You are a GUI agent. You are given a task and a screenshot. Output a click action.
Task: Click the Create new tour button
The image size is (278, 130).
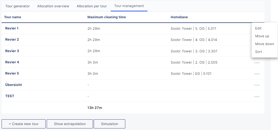[x=24, y=124]
